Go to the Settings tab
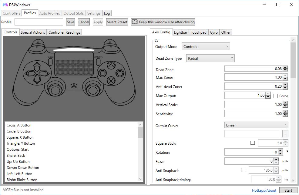The image size is (299, 195). click(x=94, y=13)
